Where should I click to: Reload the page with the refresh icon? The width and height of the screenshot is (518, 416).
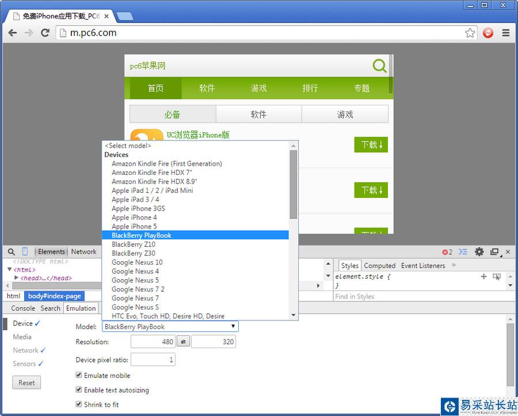click(x=45, y=32)
